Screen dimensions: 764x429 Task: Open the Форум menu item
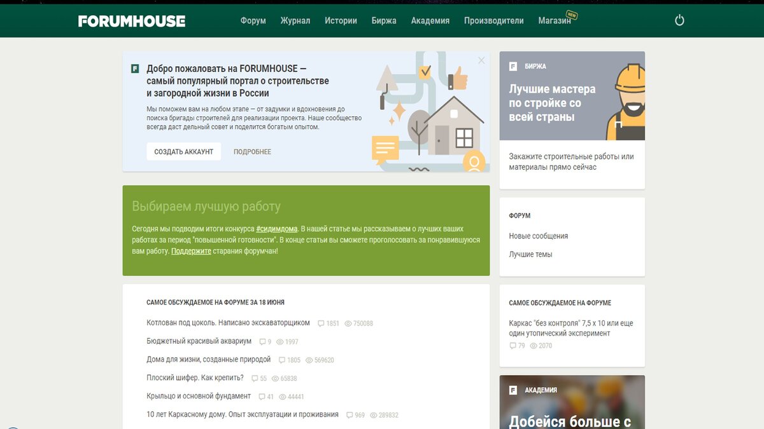[x=253, y=20]
